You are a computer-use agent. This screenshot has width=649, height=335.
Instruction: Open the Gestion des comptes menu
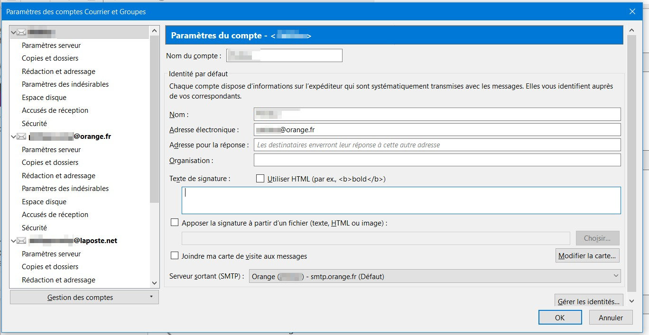[x=84, y=297]
